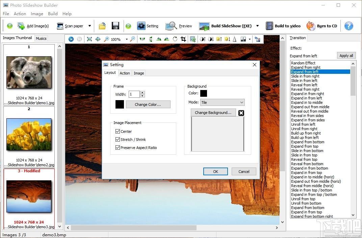Open the Image menu
Screen dimensions: 362x238
(37, 14)
